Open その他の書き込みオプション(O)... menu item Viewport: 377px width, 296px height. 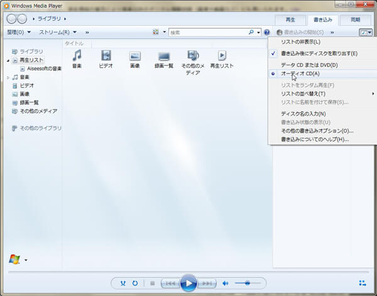322,131
